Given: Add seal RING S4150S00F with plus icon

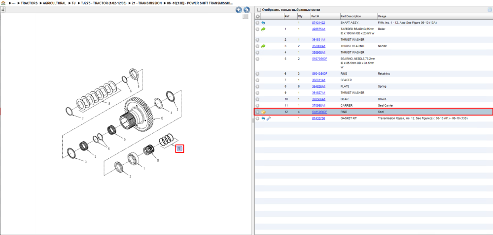Looking at the screenshot, I should (x=257, y=112).
